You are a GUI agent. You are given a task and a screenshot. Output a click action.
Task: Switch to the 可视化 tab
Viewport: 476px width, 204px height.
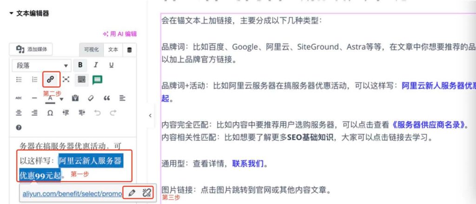tap(92, 50)
